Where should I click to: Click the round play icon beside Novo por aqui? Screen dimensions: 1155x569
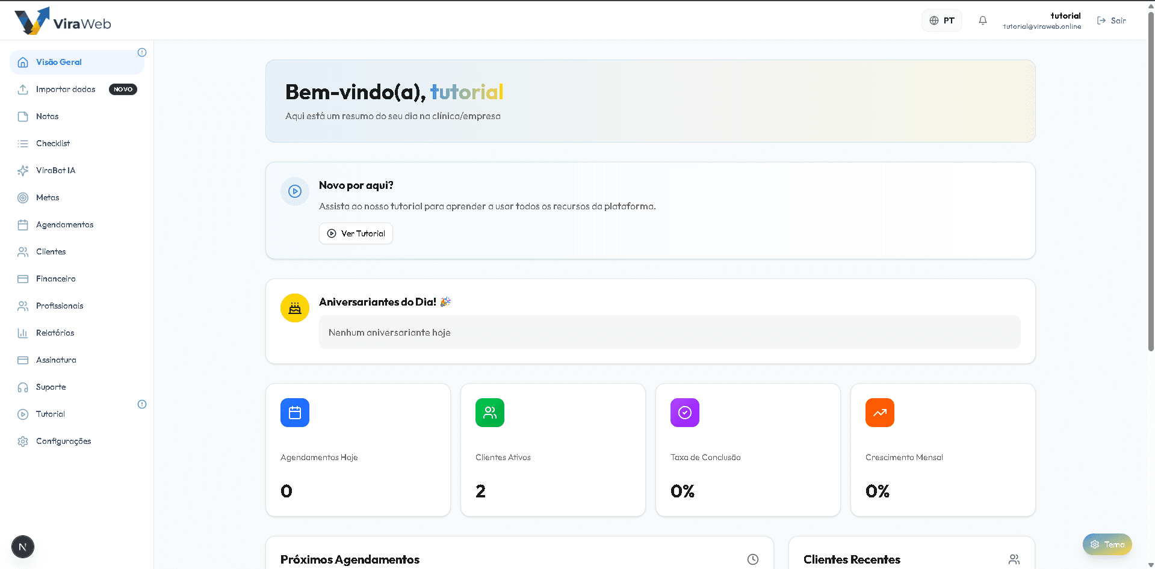pyautogui.click(x=295, y=191)
